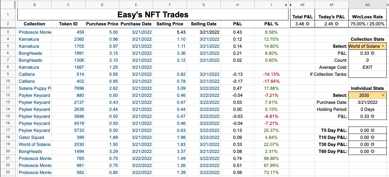Click the T30 Day P&L value cell
The height and width of the screenshot is (177, 389).
tap(368, 144)
